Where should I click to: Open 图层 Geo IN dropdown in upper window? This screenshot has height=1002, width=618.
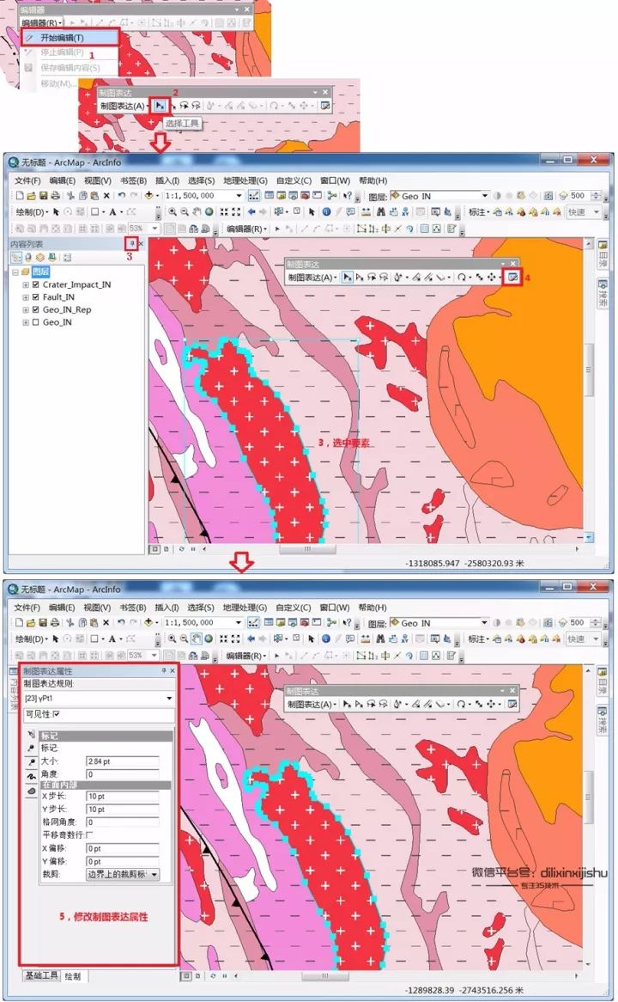[x=439, y=196]
